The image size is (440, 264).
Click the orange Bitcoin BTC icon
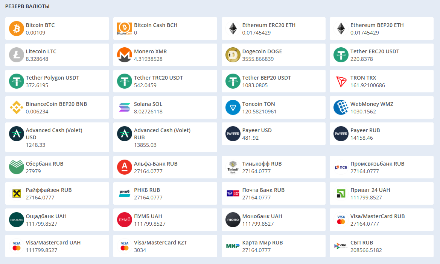pyautogui.click(x=17, y=29)
